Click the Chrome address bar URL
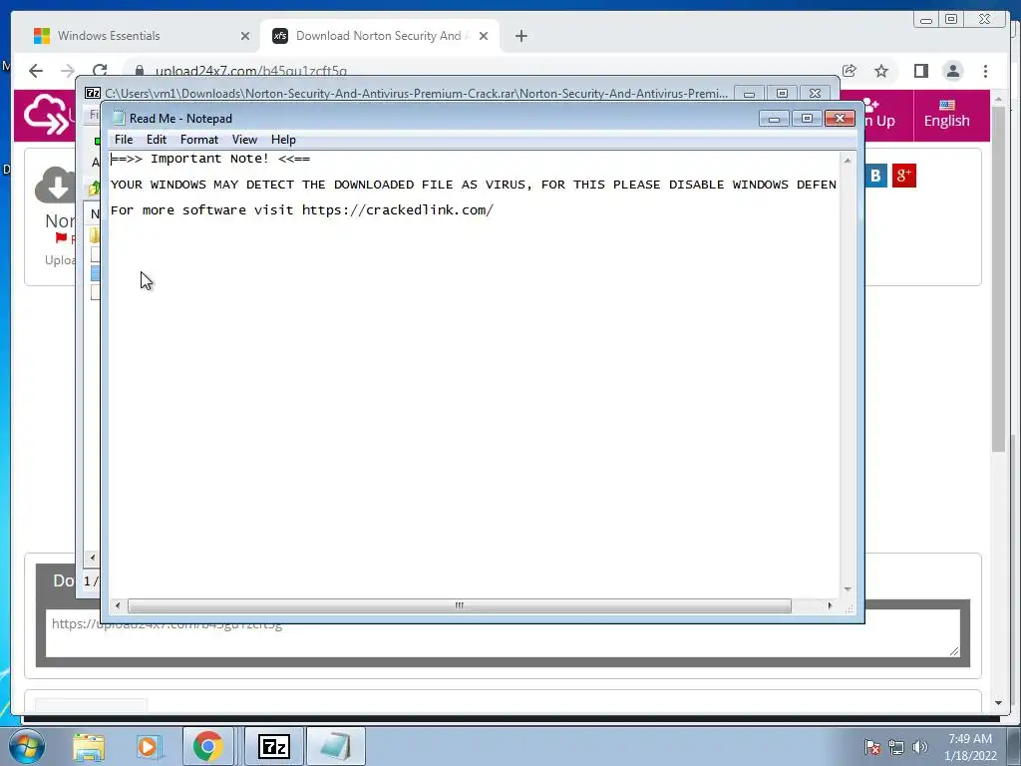Viewport: 1021px width, 766px height. click(250, 71)
